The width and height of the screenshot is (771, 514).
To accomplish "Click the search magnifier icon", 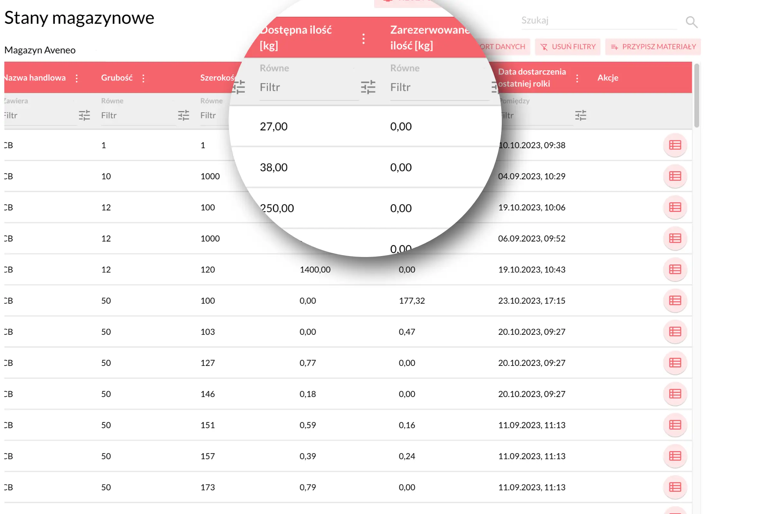I will coord(691,22).
